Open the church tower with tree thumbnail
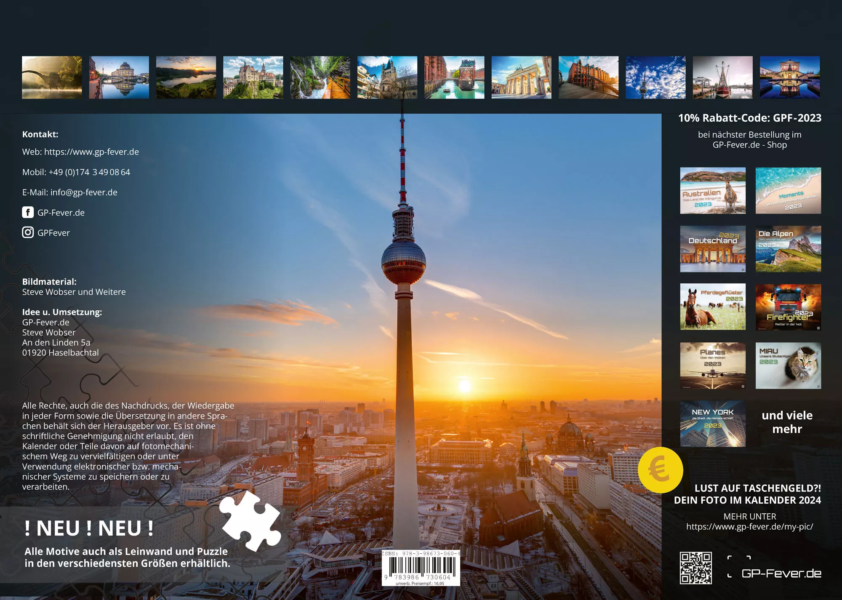This screenshot has height=600, width=842. point(387,77)
